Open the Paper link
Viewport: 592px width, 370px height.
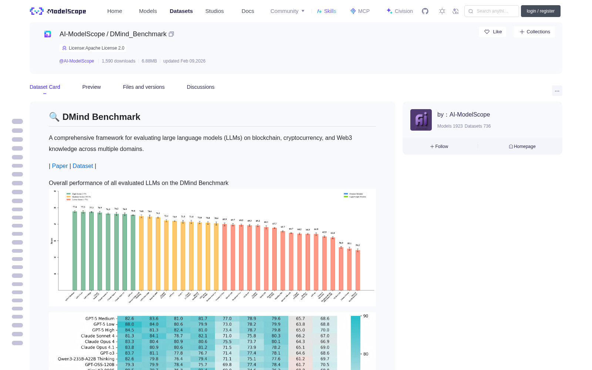60,166
